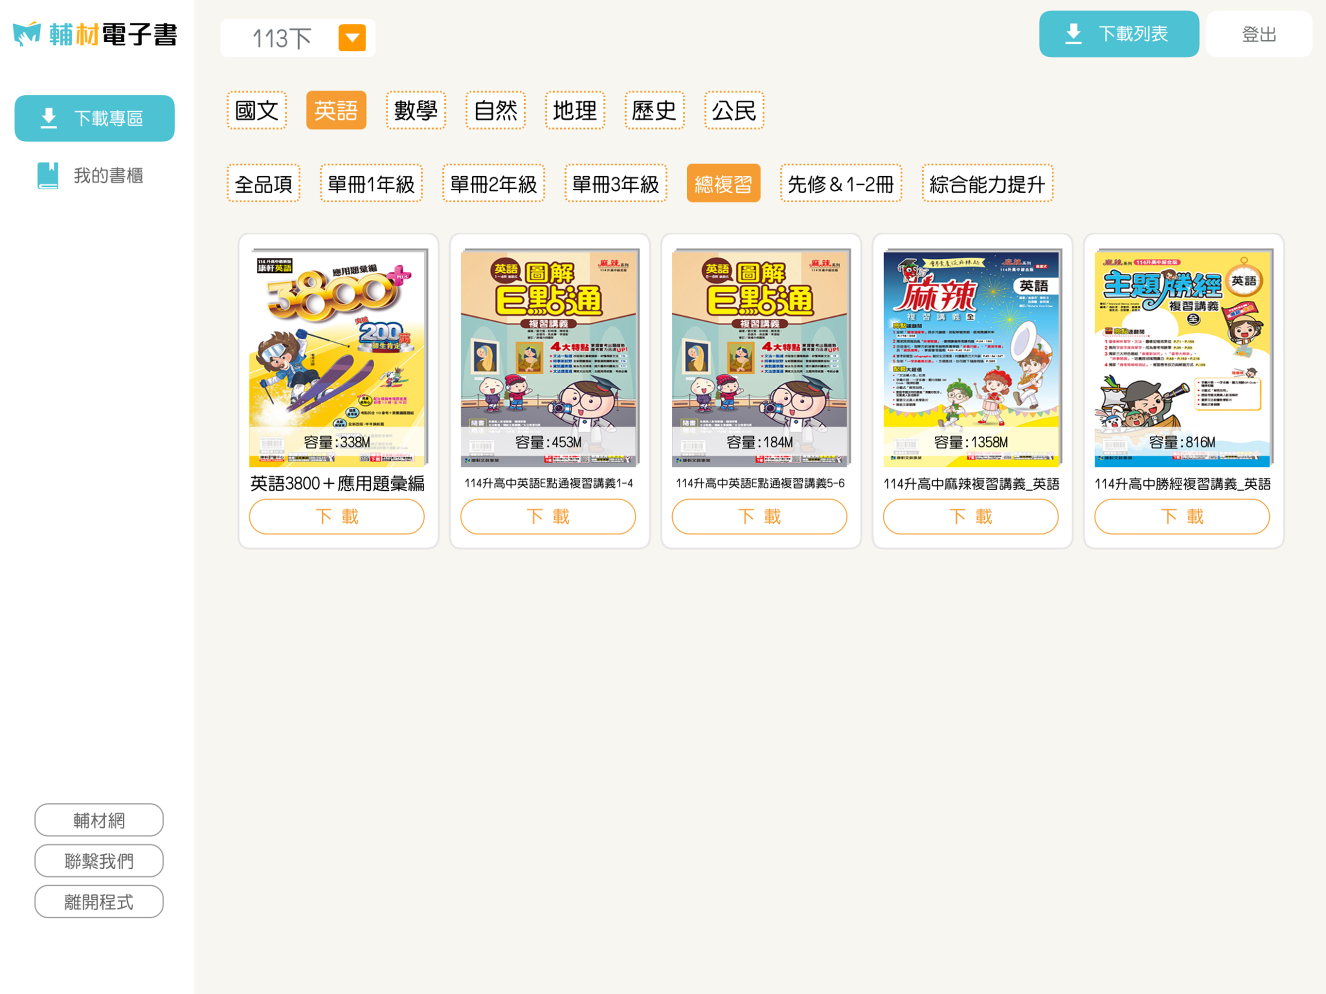This screenshot has height=994, width=1326.
Task: Open the orange semester dropdown arrow
Action: [352, 38]
